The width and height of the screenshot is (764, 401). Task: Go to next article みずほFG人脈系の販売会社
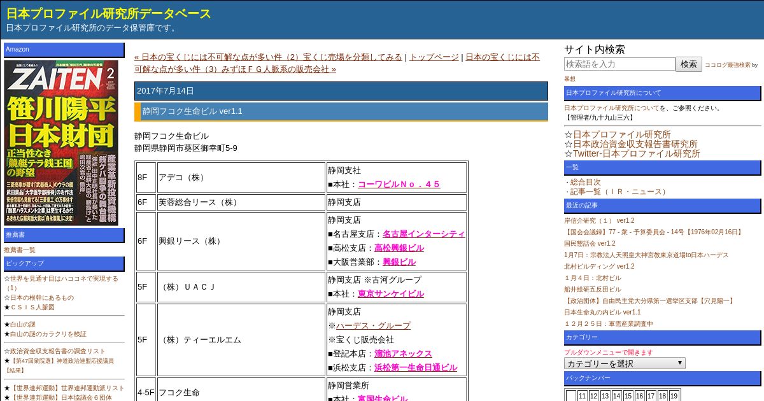337,63
